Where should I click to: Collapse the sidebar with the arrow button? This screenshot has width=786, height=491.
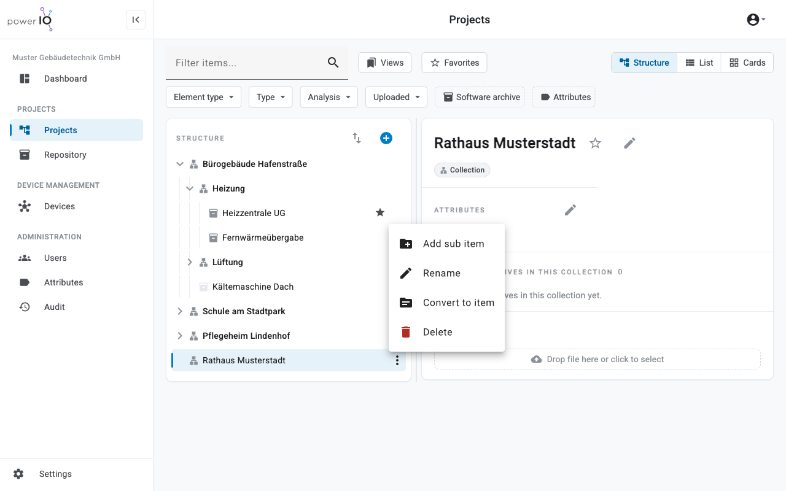click(x=136, y=20)
